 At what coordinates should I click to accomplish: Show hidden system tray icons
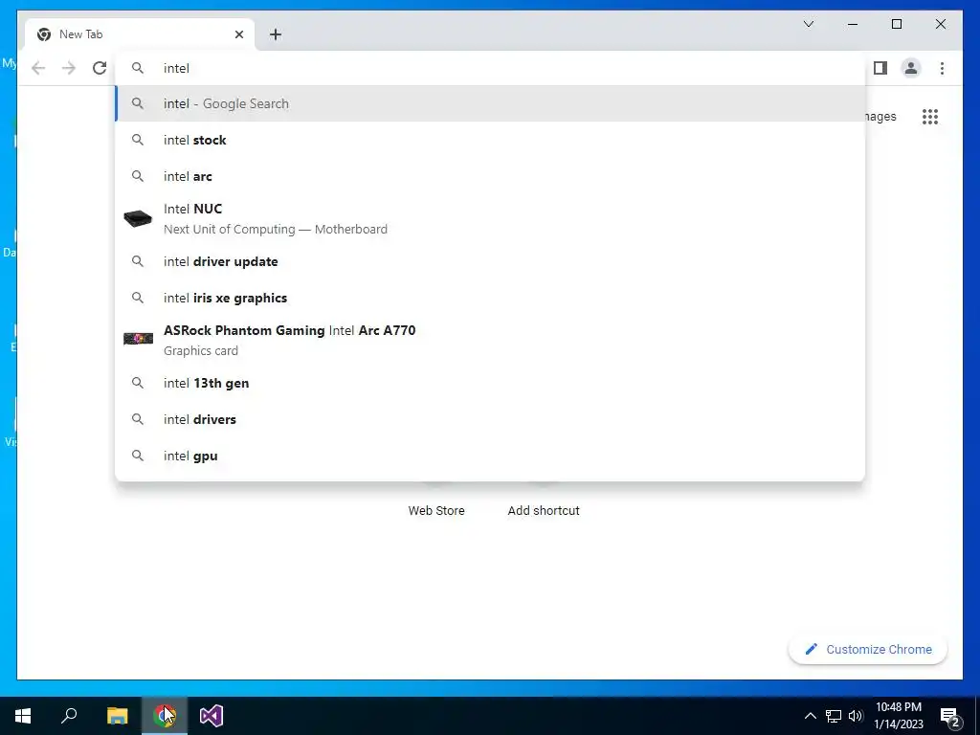pos(810,716)
